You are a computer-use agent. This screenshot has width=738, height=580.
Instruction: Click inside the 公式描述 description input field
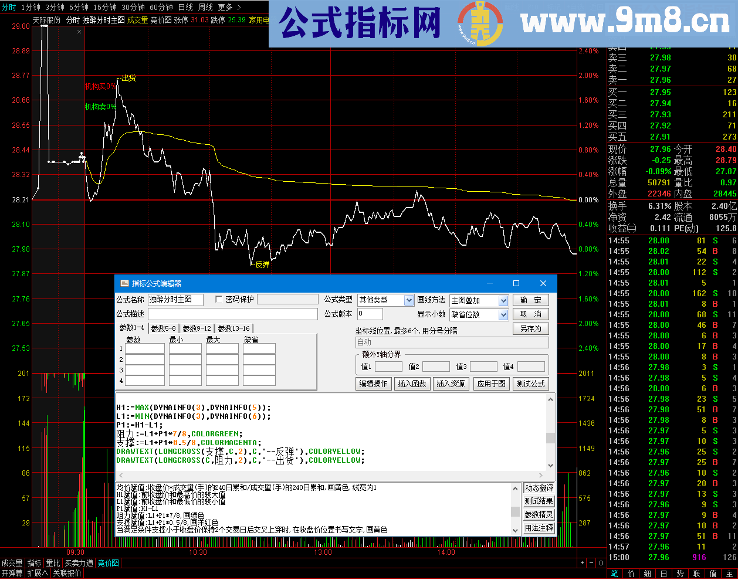click(x=235, y=314)
